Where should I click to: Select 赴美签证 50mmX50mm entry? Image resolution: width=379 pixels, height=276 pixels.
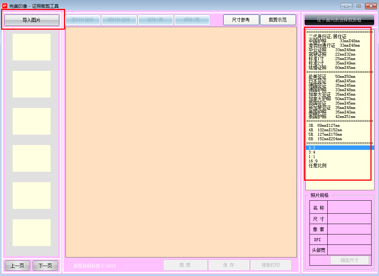(340, 77)
